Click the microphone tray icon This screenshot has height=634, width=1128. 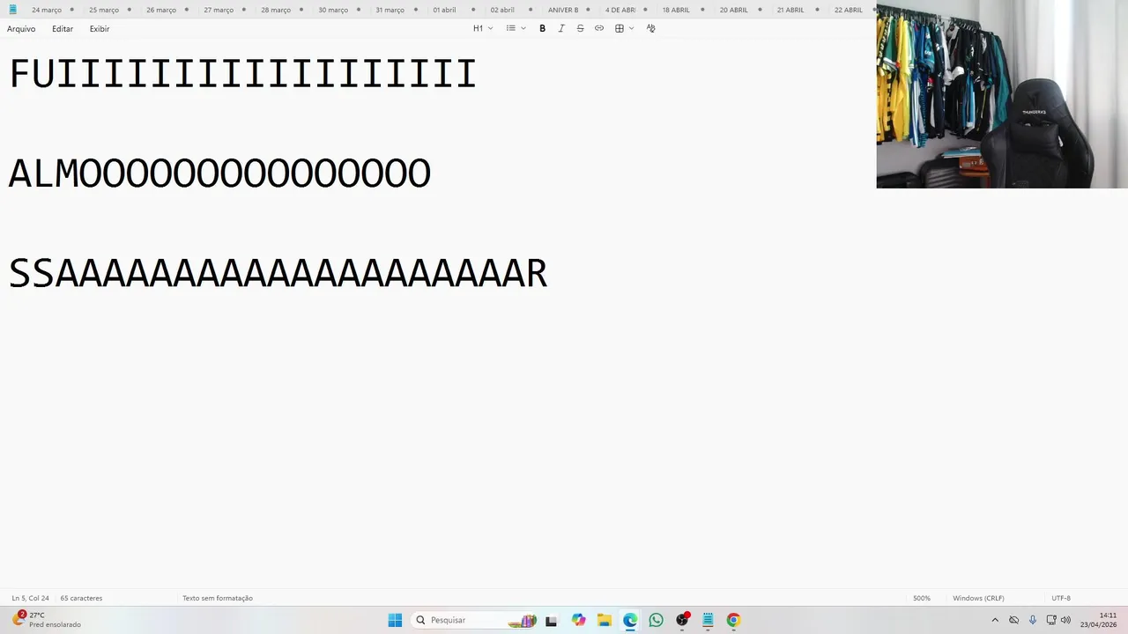[x=1033, y=620]
